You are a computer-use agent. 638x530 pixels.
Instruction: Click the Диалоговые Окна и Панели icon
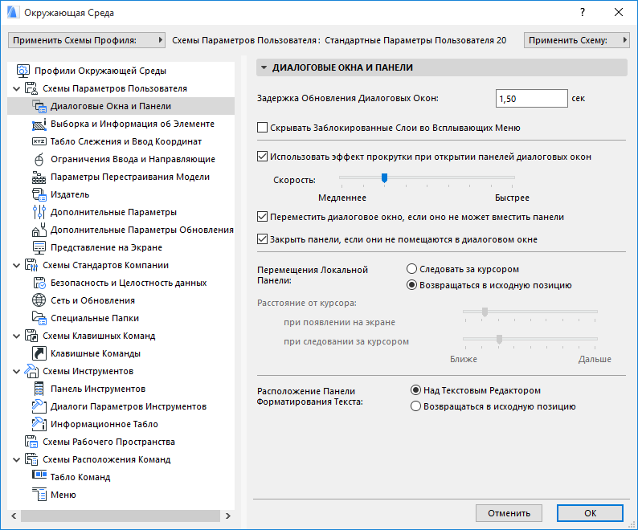point(39,106)
